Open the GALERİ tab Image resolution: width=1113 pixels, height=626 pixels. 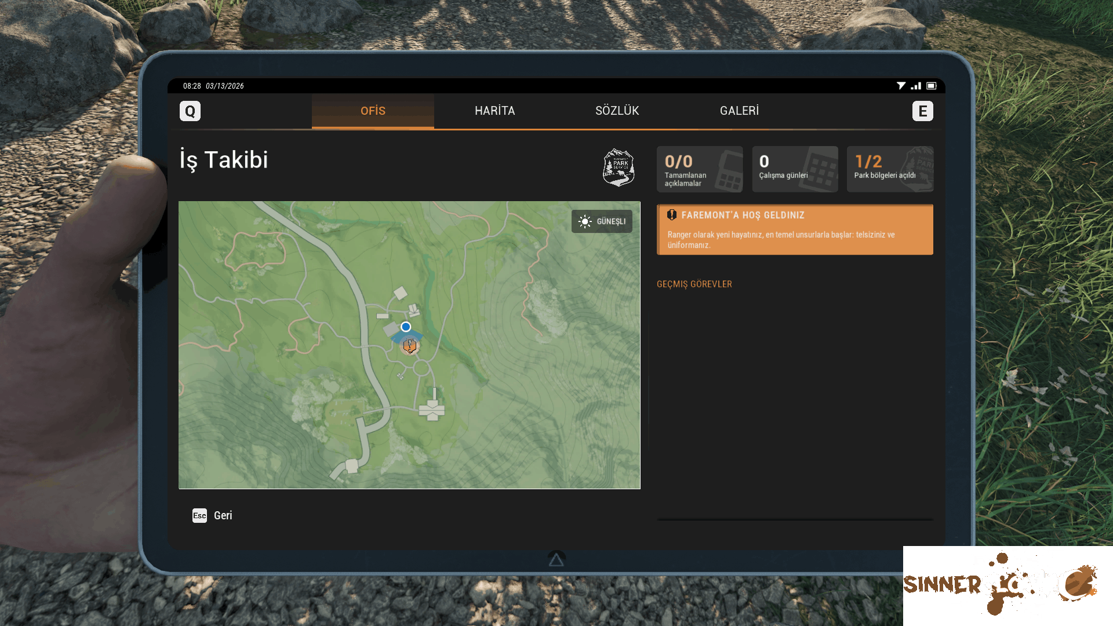739,111
